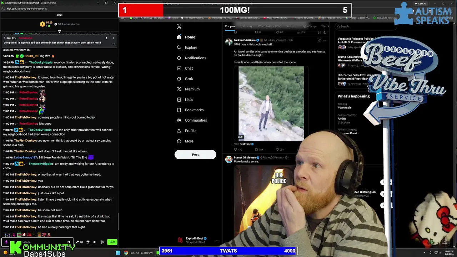Viewport: 457px width, 257px height.
Task: Open Bookmarks in the X sidebar
Action: coord(190,110)
